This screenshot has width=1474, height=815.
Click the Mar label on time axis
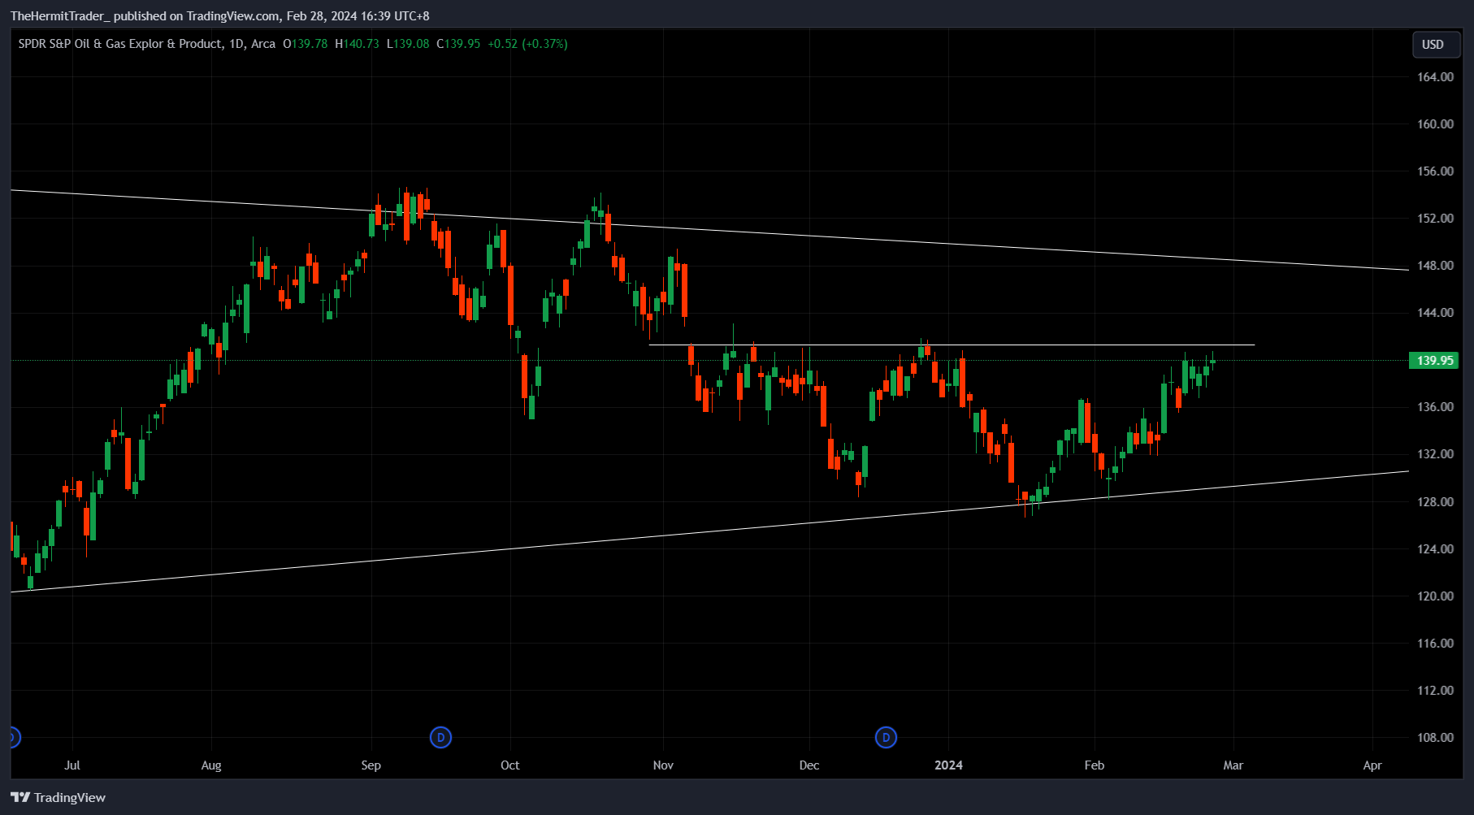tap(1233, 765)
